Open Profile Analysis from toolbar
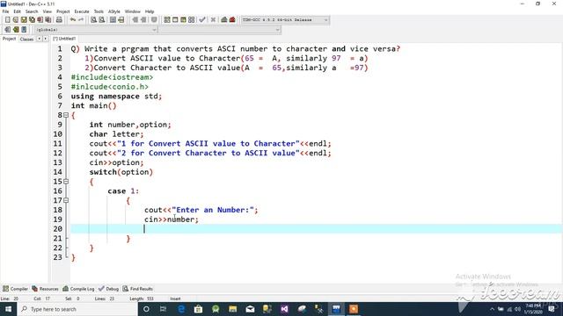 (x=224, y=20)
